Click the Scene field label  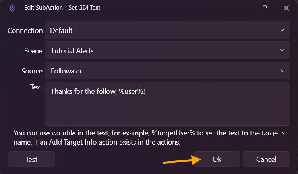[33, 51]
